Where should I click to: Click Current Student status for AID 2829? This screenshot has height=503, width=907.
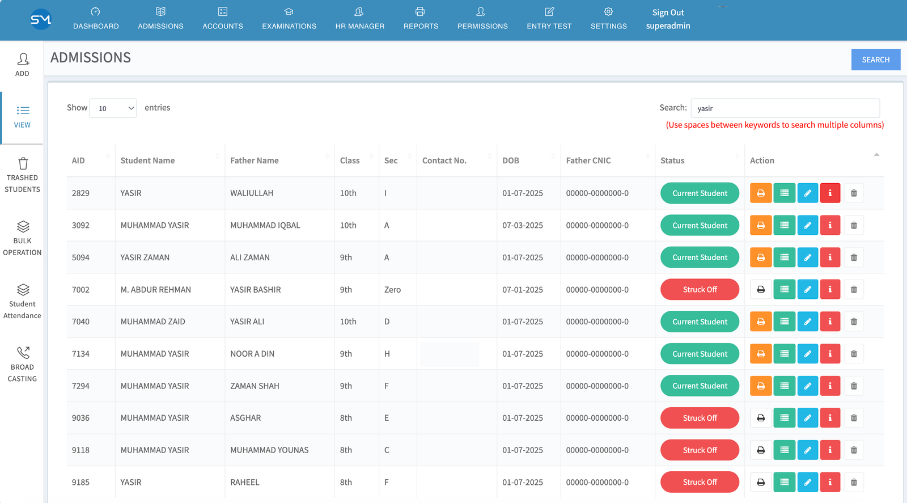[x=700, y=193]
